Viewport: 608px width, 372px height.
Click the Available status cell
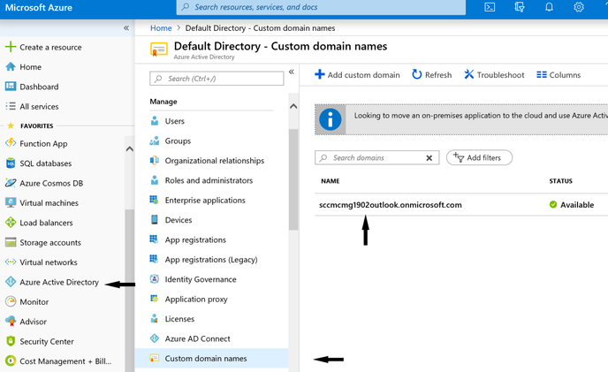pyautogui.click(x=572, y=204)
